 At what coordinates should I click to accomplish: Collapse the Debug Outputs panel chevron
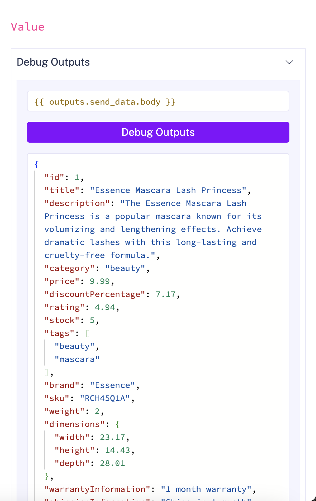tap(289, 62)
